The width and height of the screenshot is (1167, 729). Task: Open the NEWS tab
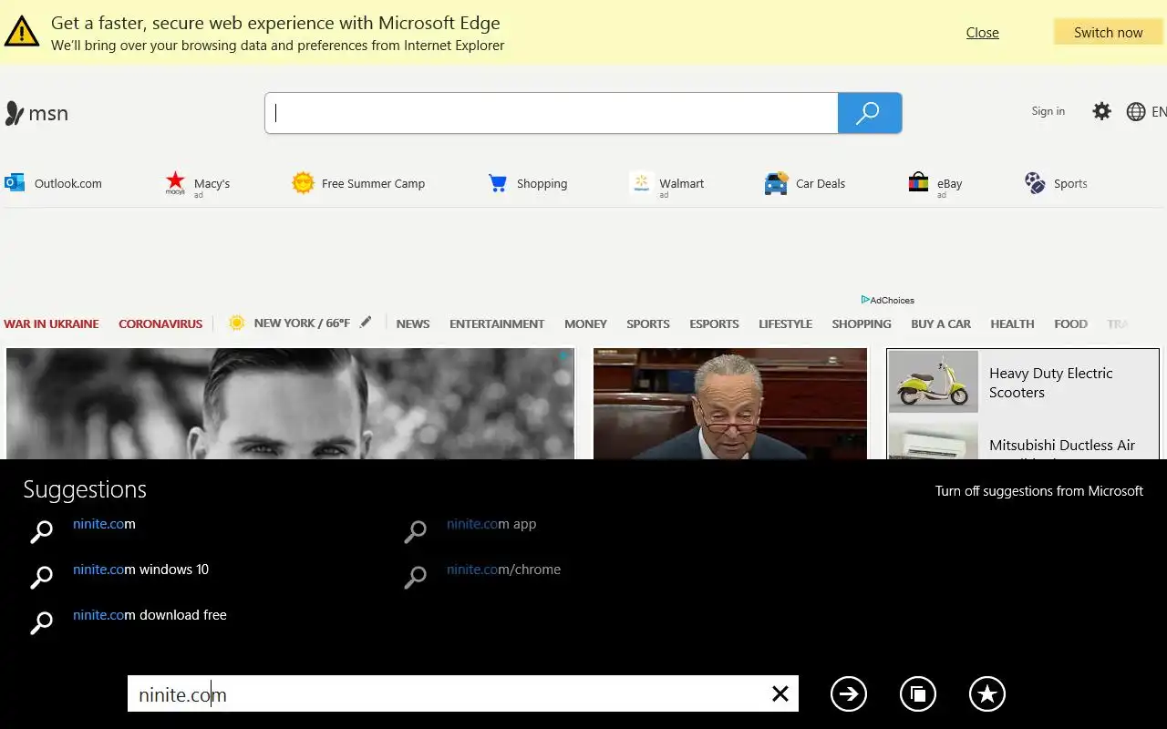pos(413,323)
